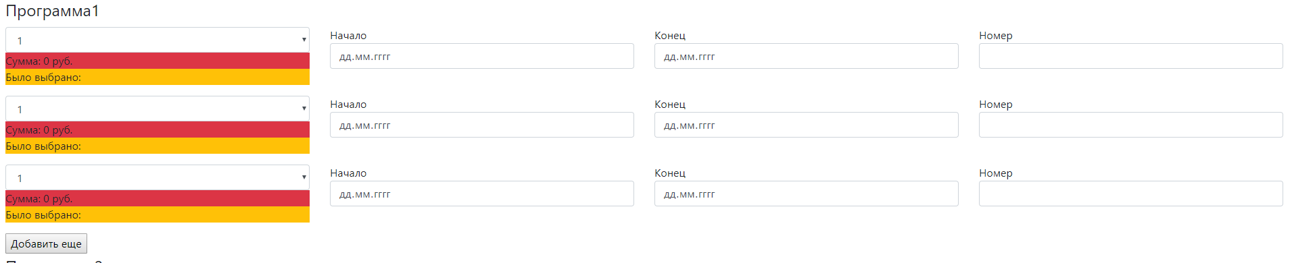Click the Программа1 heading
The width and height of the screenshot is (1292, 263).
(52, 11)
